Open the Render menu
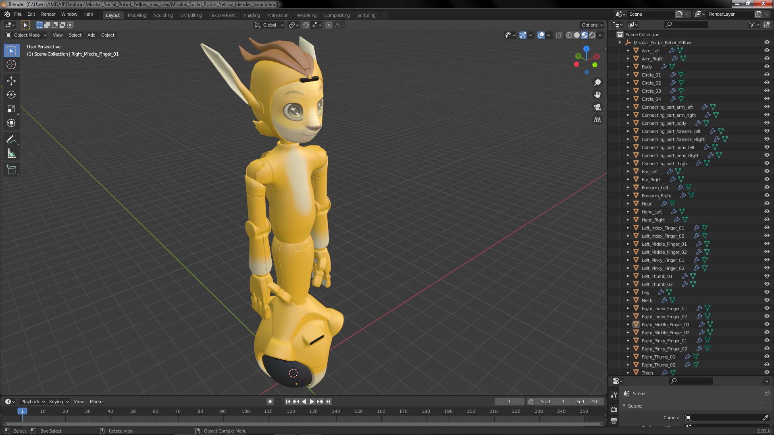Image resolution: width=774 pixels, height=435 pixels. tap(48, 14)
